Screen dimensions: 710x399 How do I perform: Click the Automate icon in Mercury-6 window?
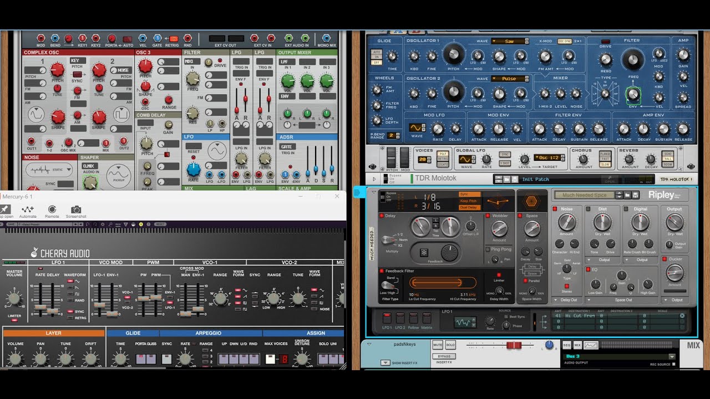point(28,209)
